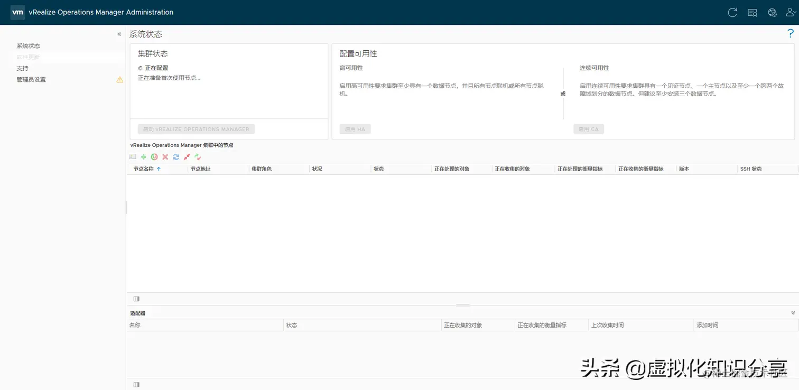This screenshot has height=390, width=799.
Task: Click the refresh icon in the top bar
Action: pos(732,12)
